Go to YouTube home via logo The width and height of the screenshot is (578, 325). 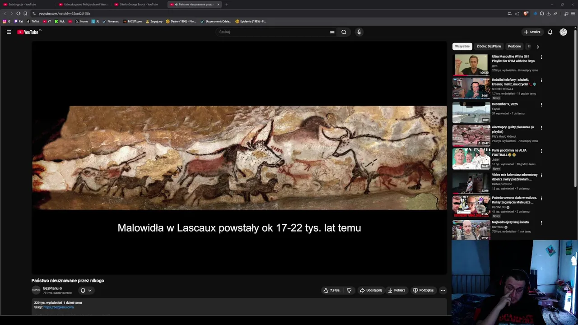[x=28, y=32]
